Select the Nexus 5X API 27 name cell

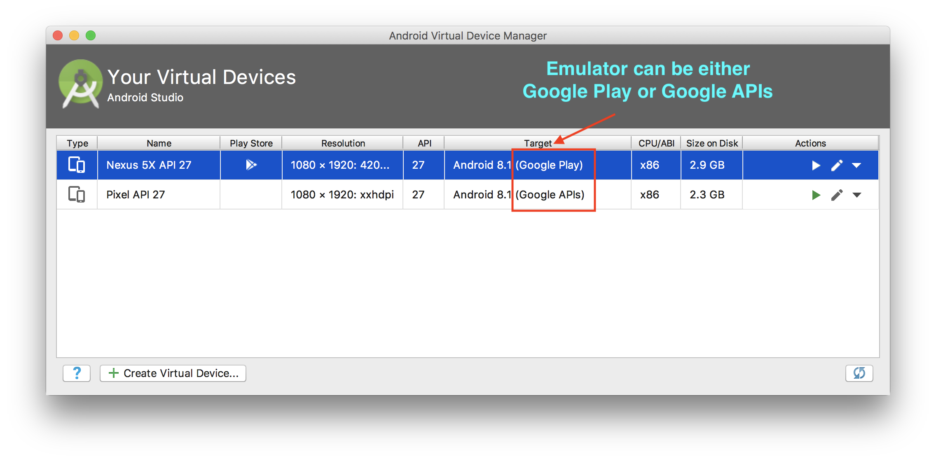[x=149, y=165]
